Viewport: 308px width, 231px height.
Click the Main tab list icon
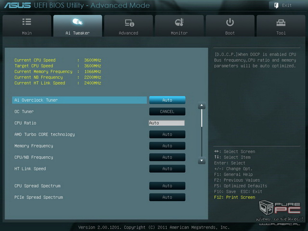(27, 22)
